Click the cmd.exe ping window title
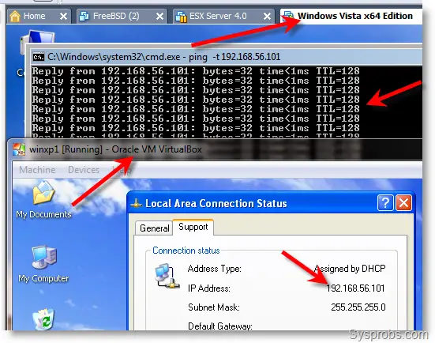This screenshot has height=343, width=435. 163,57
